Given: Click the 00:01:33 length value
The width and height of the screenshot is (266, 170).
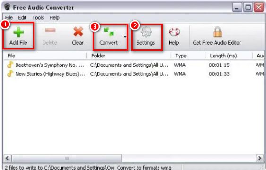Looking at the screenshot, I should pos(219,74).
